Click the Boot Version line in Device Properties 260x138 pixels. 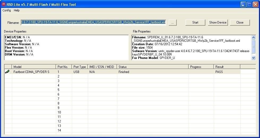click(x=19, y=51)
